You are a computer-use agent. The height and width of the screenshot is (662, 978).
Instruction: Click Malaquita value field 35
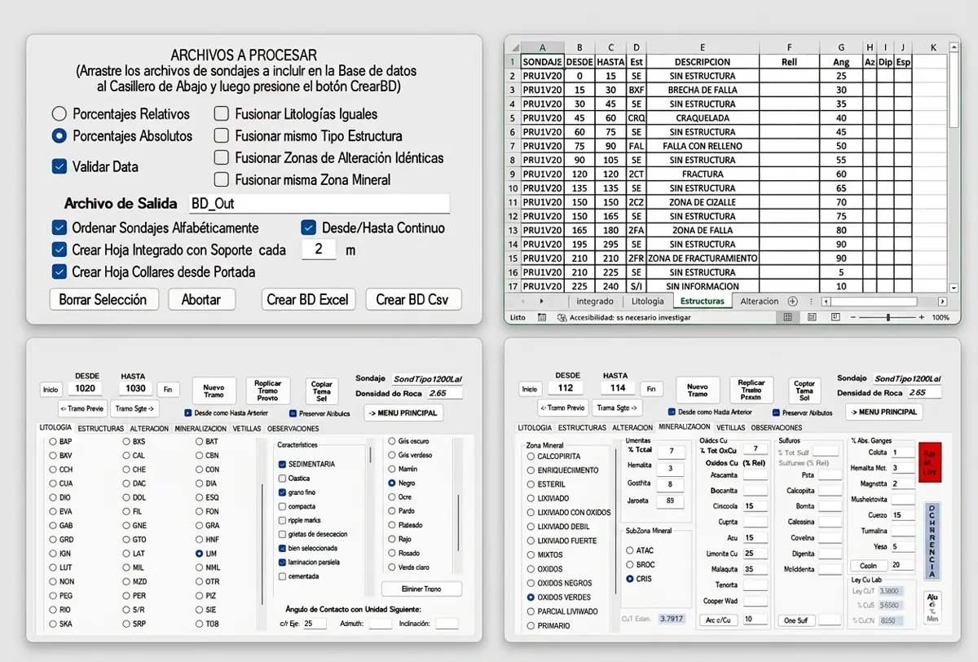(755, 569)
